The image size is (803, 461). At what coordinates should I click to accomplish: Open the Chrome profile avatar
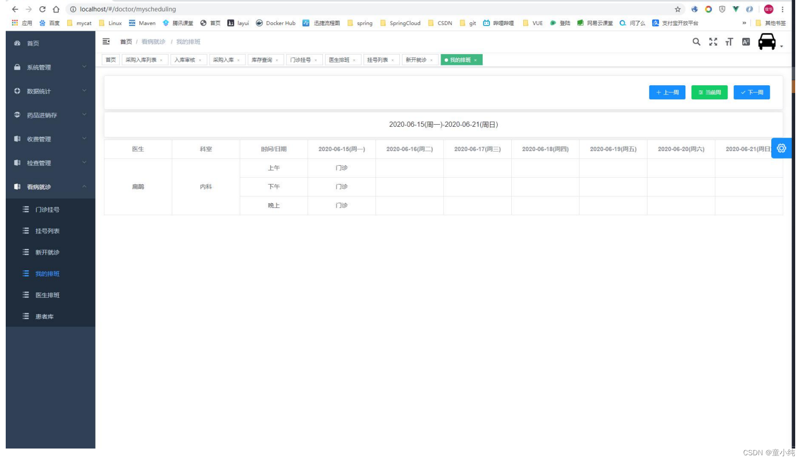click(x=769, y=9)
